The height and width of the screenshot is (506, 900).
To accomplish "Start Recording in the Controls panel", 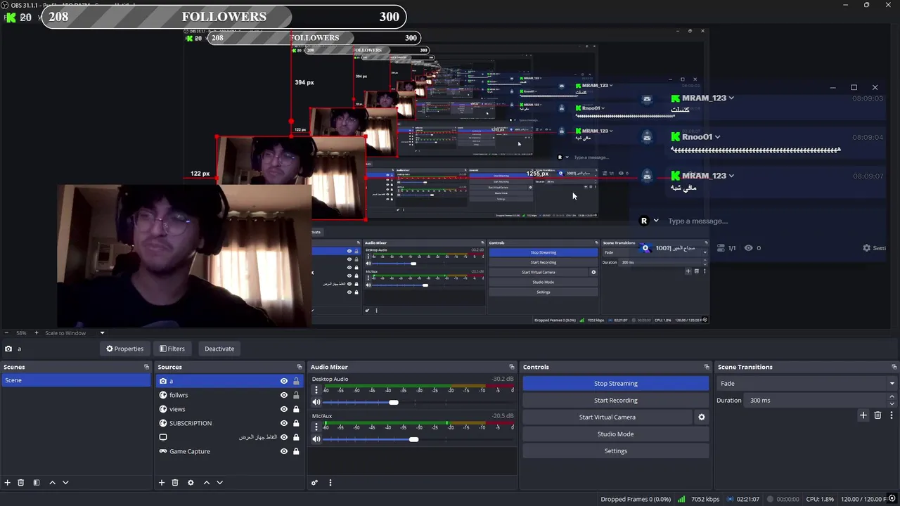I will [615, 401].
